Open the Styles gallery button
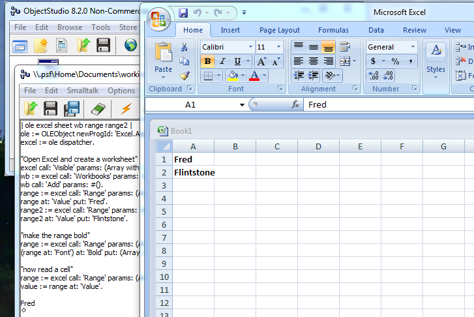This screenshot has width=474, height=317. 436,61
